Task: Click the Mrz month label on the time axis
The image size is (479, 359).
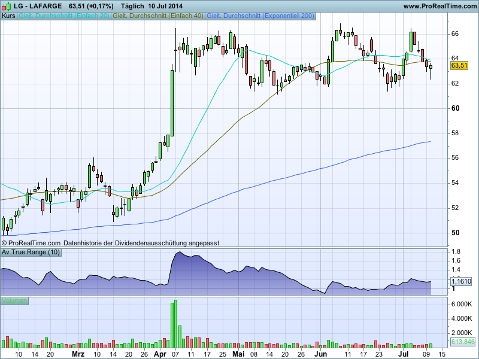Action: pyautogui.click(x=78, y=354)
